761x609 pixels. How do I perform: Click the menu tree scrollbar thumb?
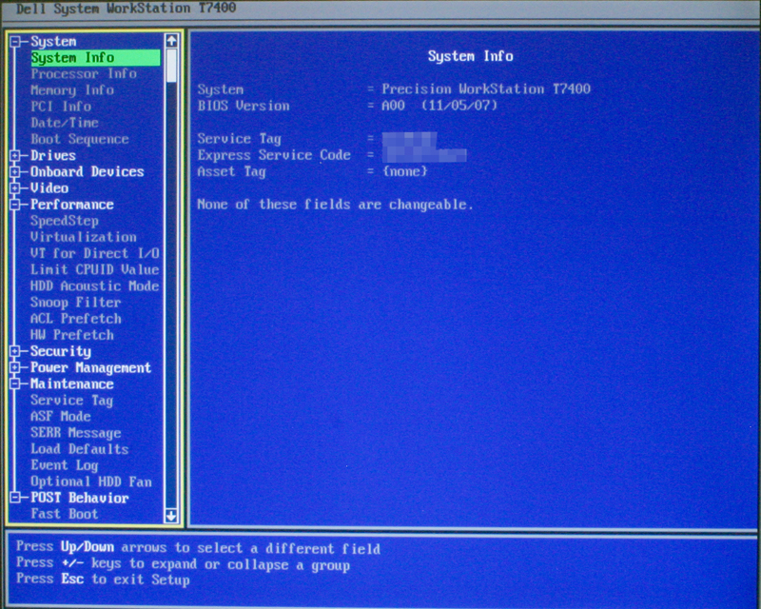[171, 66]
